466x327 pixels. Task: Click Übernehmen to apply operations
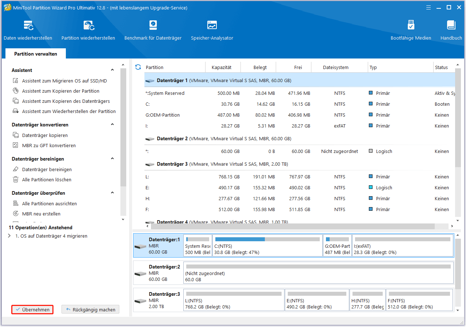click(32, 310)
